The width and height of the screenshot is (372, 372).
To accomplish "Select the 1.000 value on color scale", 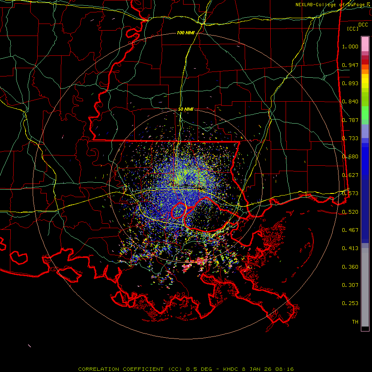I will click(350, 46).
